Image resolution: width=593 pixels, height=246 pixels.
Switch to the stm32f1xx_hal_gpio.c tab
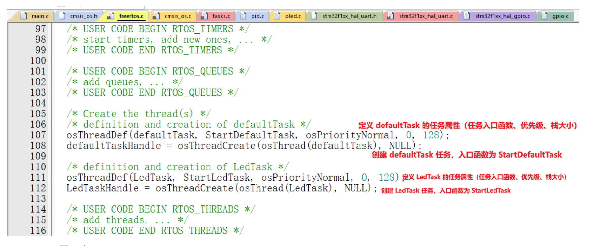point(498,16)
